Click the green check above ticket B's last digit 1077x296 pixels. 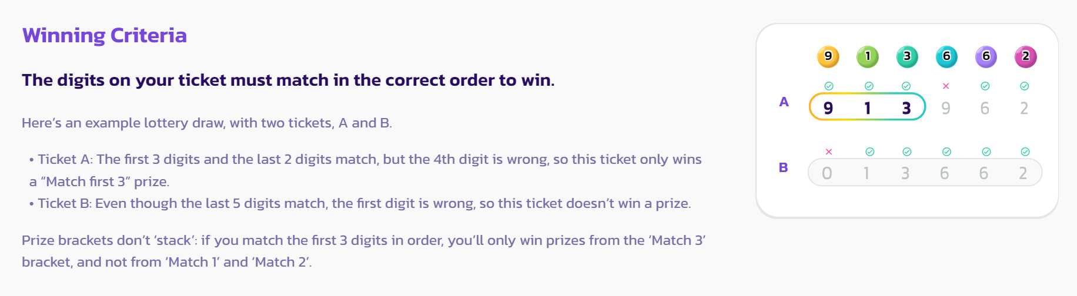coord(1025,152)
